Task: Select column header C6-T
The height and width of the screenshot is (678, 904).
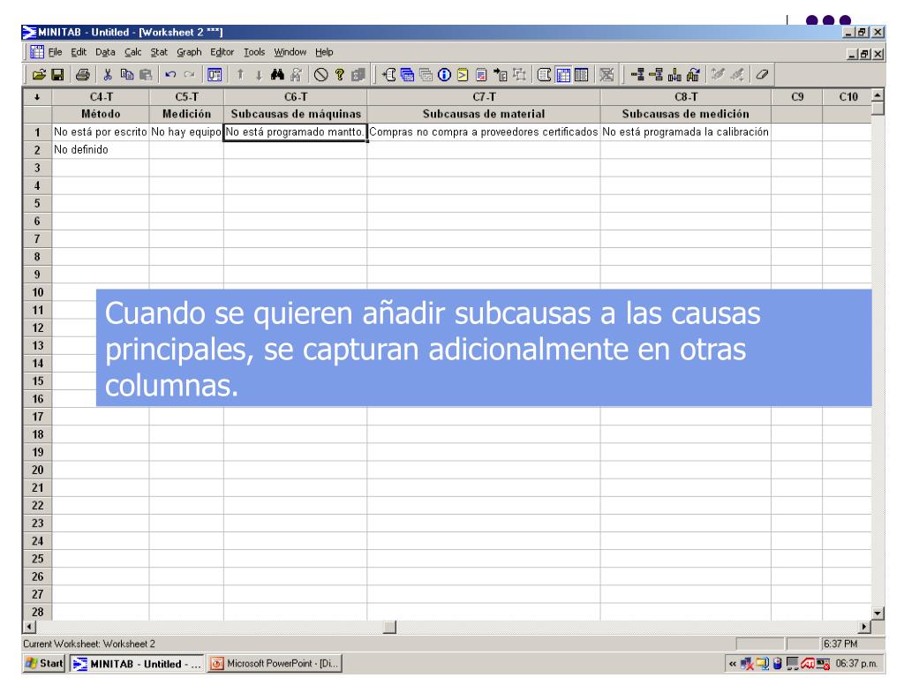Action: (x=295, y=97)
